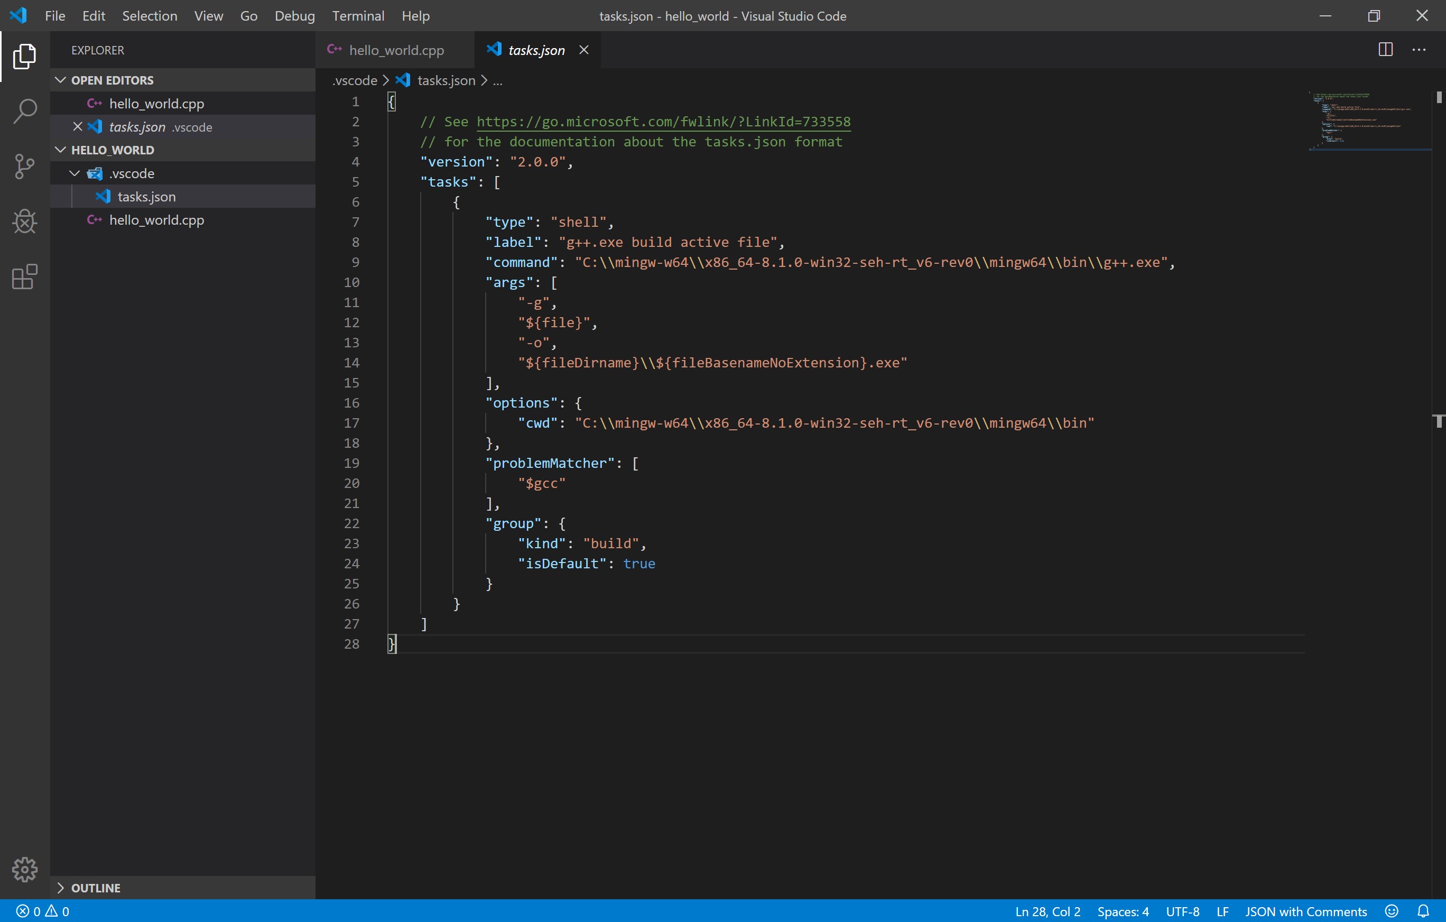This screenshot has height=922, width=1446.
Task: Change language mode JSON with Comments
Action: click(x=1305, y=911)
